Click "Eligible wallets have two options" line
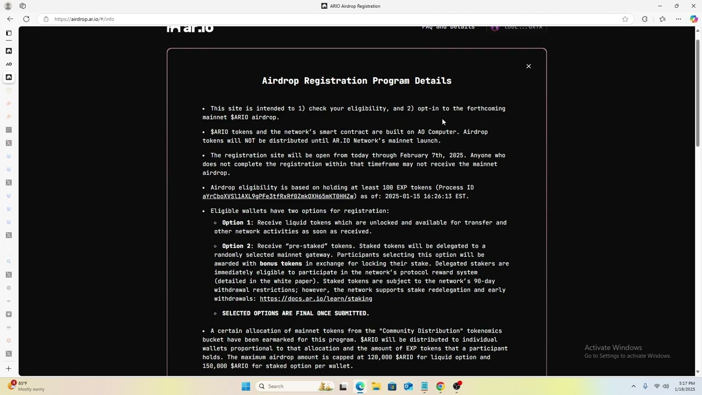The image size is (702, 395). (x=300, y=211)
